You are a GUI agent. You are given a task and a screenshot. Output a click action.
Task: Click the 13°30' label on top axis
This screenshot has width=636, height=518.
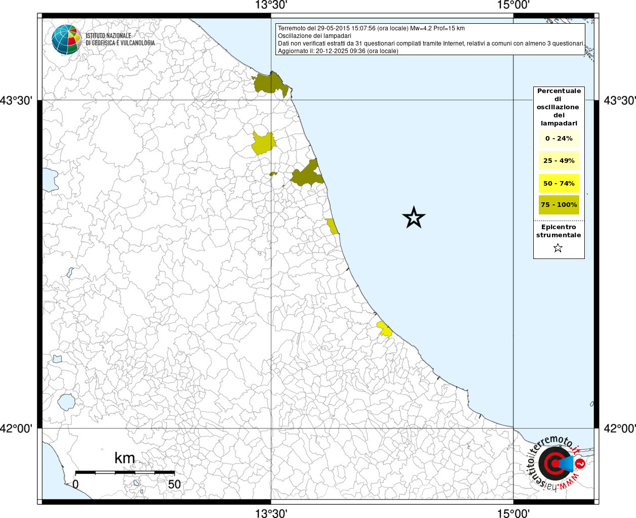pos(271,6)
